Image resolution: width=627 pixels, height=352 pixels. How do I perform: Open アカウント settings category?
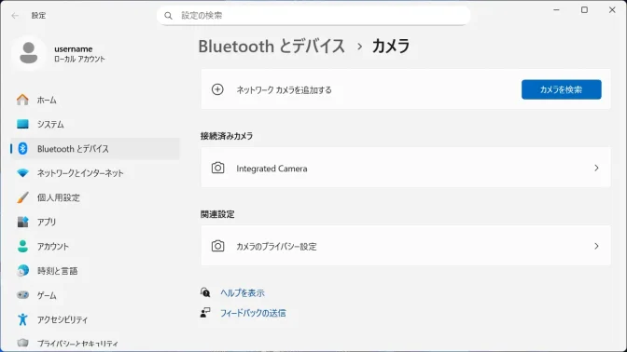tap(95, 246)
